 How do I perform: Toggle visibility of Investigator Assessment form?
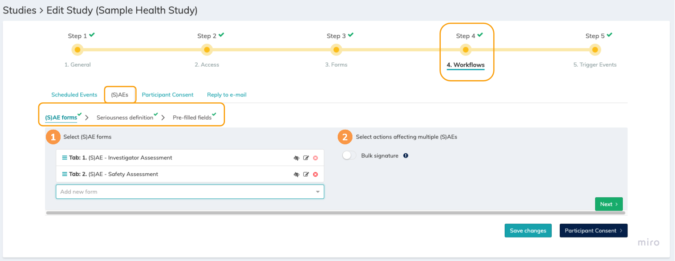296,158
